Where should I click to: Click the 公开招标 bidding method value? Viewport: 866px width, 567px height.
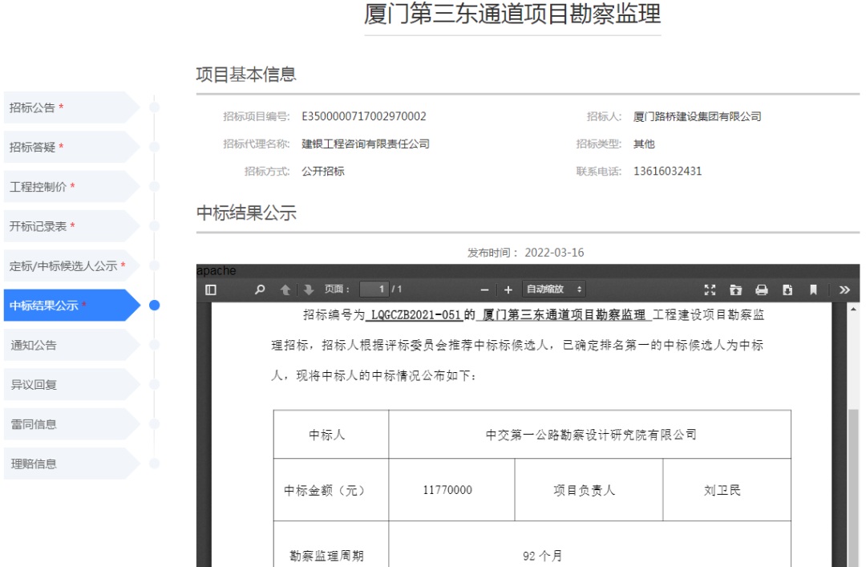click(323, 172)
